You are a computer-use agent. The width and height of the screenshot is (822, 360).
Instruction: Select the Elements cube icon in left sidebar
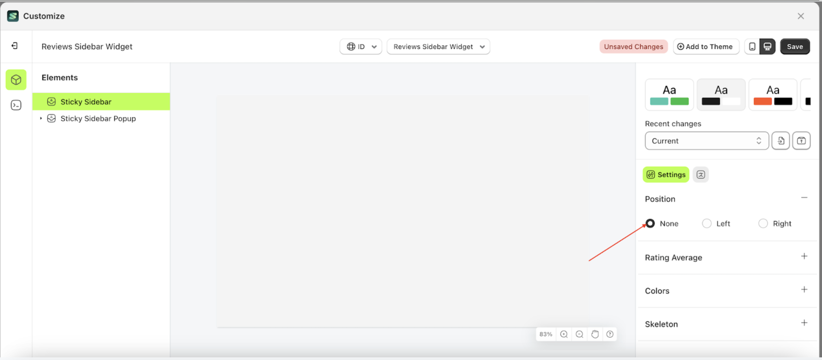click(16, 80)
